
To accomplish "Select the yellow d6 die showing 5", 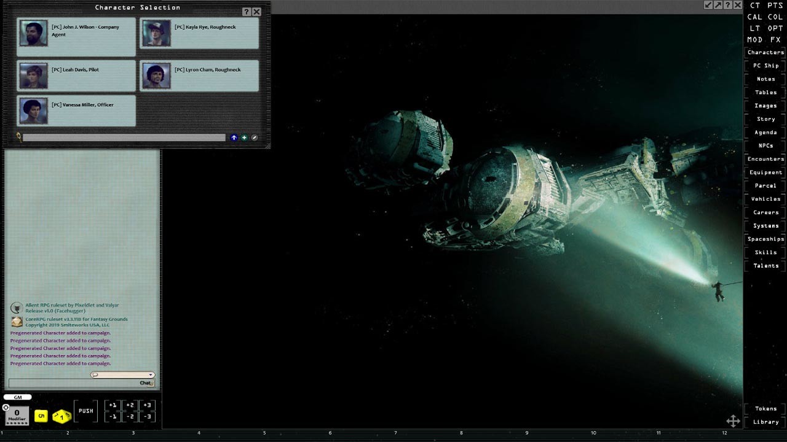I will coord(41,416).
